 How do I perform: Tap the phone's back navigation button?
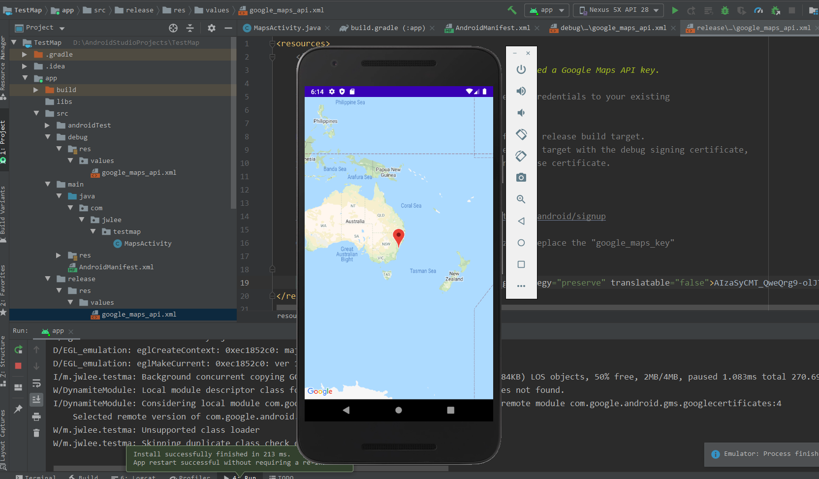click(346, 410)
